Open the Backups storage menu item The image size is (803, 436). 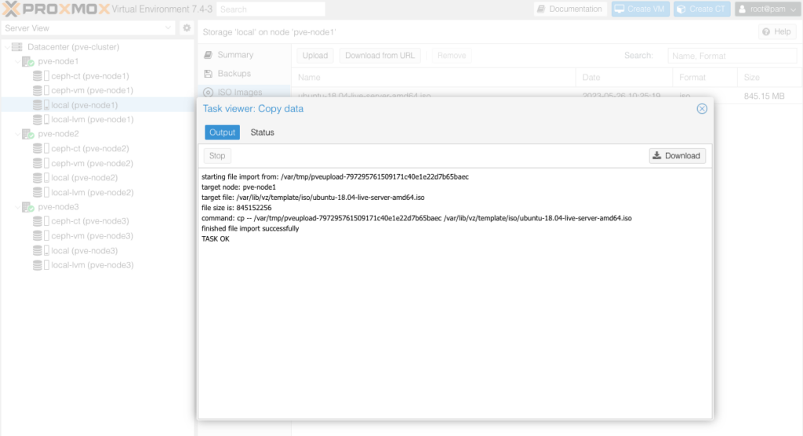point(245,74)
